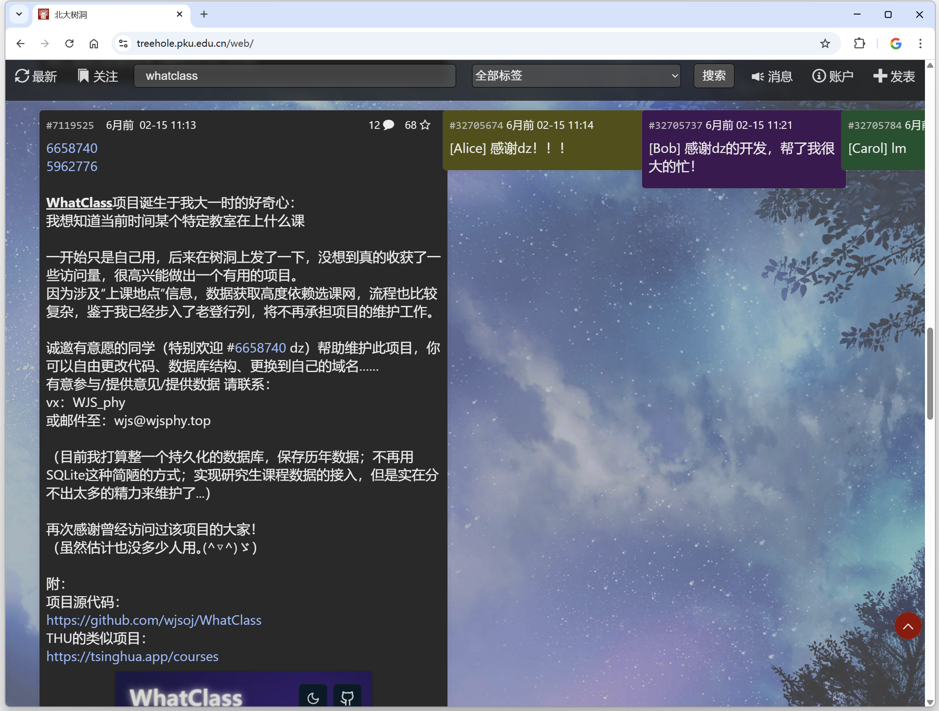Open the tab search chevron
Screen dimensions: 939x711
click(x=19, y=14)
